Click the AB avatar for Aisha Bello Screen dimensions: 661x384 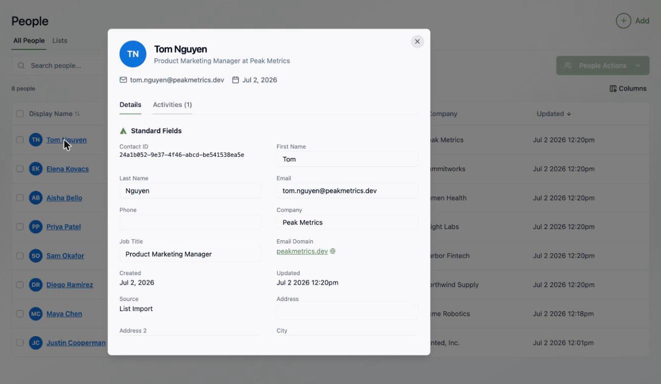pyautogui.click(x=35, y=198)
